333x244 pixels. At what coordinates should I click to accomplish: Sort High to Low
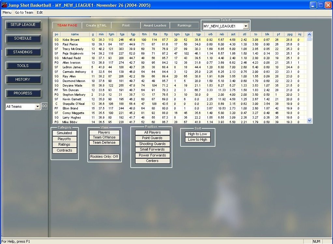point(197,134)
